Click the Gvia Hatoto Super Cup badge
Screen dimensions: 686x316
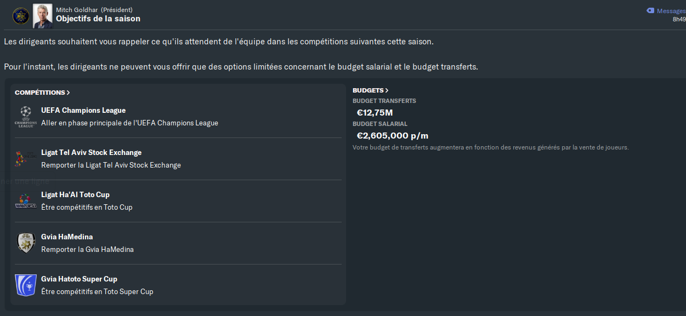coord(25,285)
